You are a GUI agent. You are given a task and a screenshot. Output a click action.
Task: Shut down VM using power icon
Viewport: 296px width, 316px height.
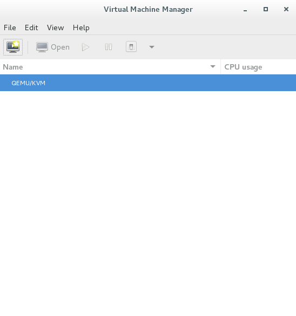click(131, 47)
